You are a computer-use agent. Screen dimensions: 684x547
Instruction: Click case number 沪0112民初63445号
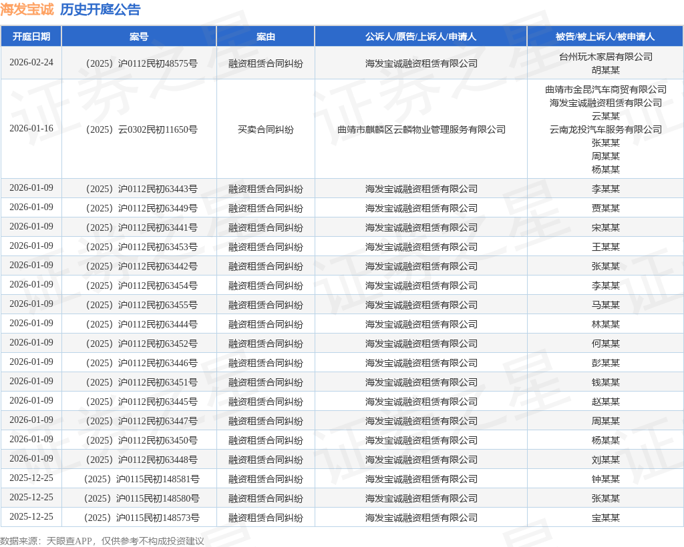142,402
